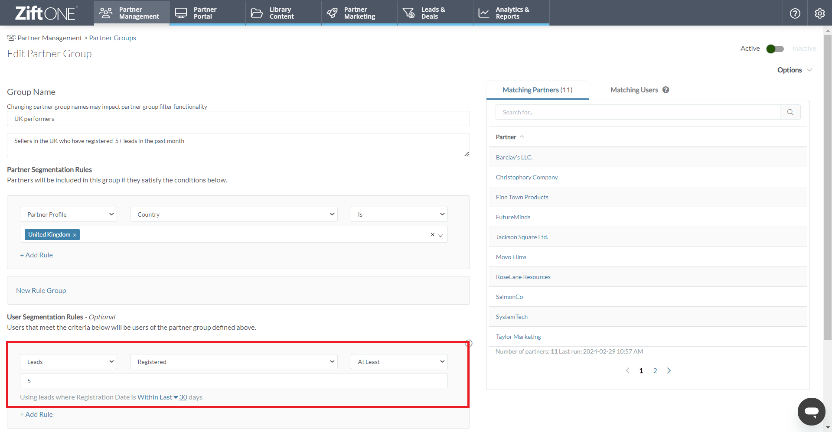This screenshot has height=432, width=832.
Task: Click the group description text area
Action: click(238, 145)
